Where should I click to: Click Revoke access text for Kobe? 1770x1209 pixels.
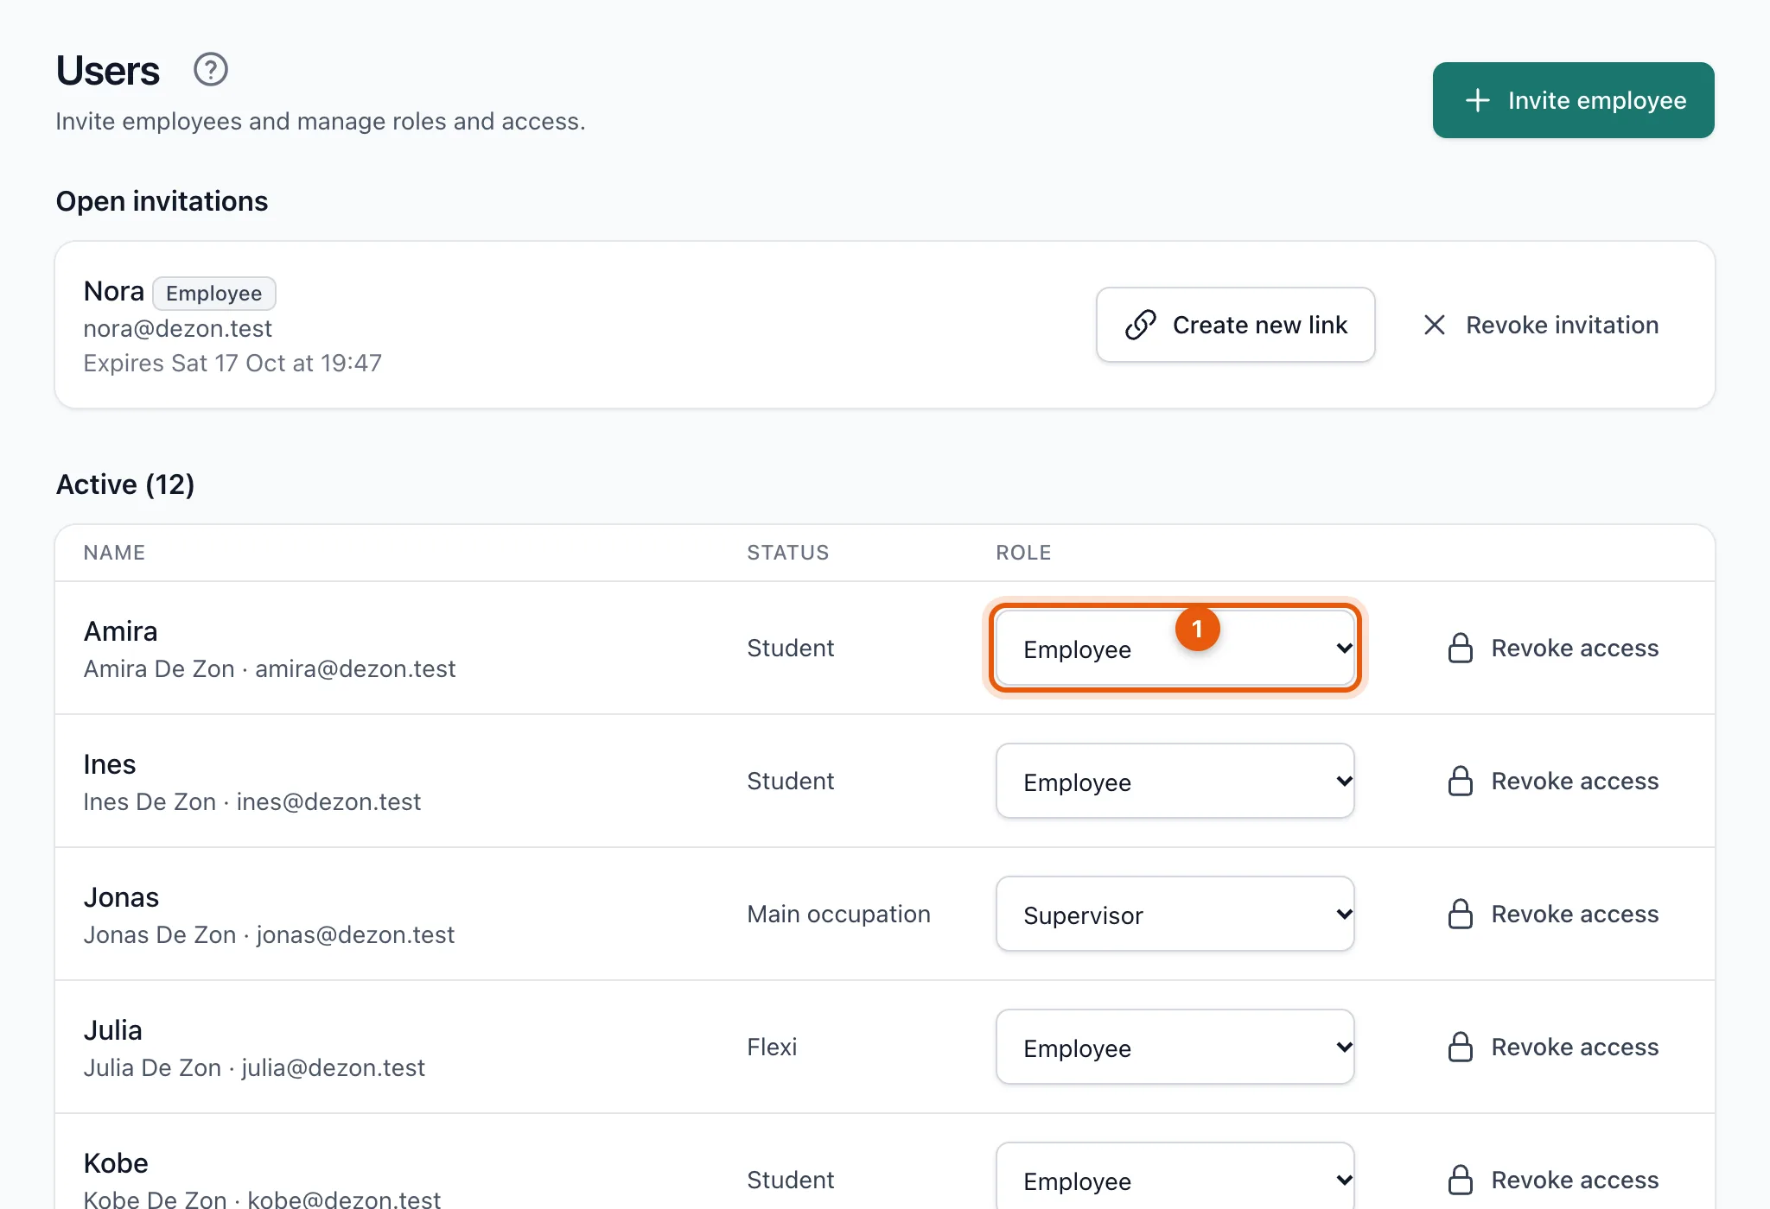tap(1575, 1180)
